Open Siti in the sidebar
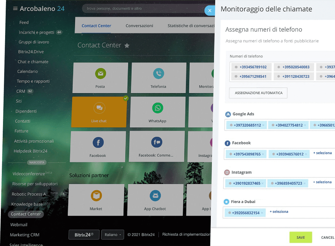The image size is (335, 246). click(19, 101)
